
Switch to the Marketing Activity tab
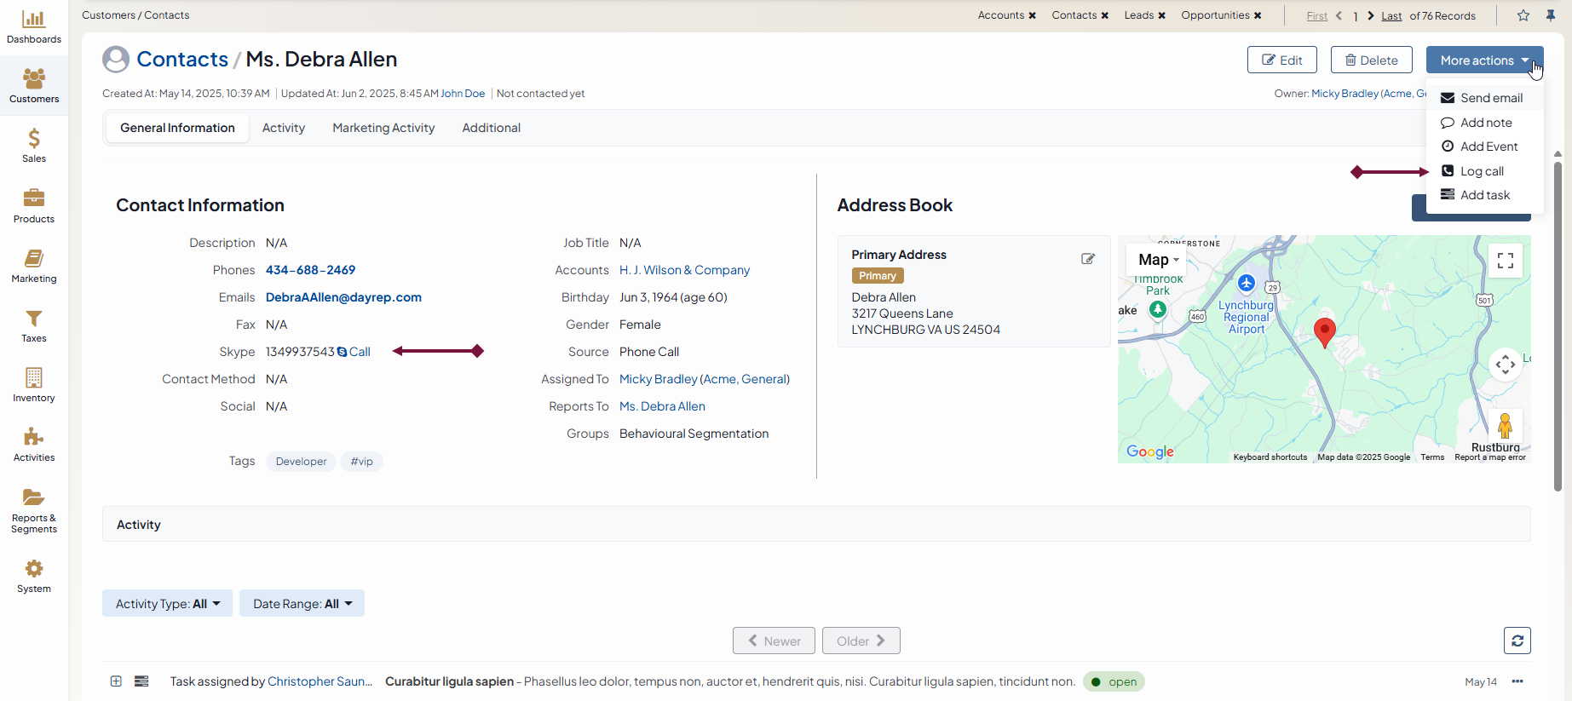tap(383, 128)
